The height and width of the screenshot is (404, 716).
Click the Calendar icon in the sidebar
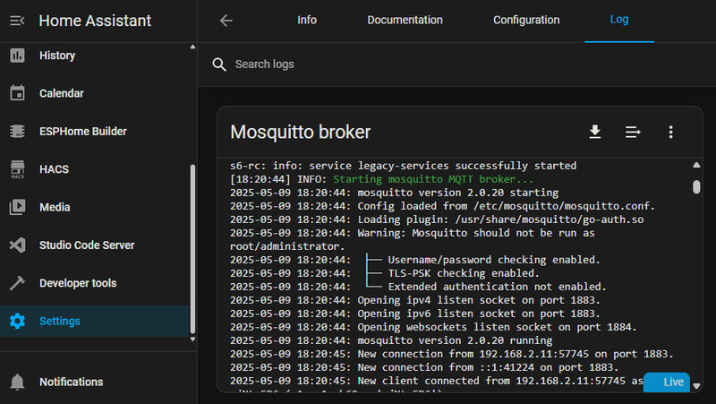click(x=17, y=93)
